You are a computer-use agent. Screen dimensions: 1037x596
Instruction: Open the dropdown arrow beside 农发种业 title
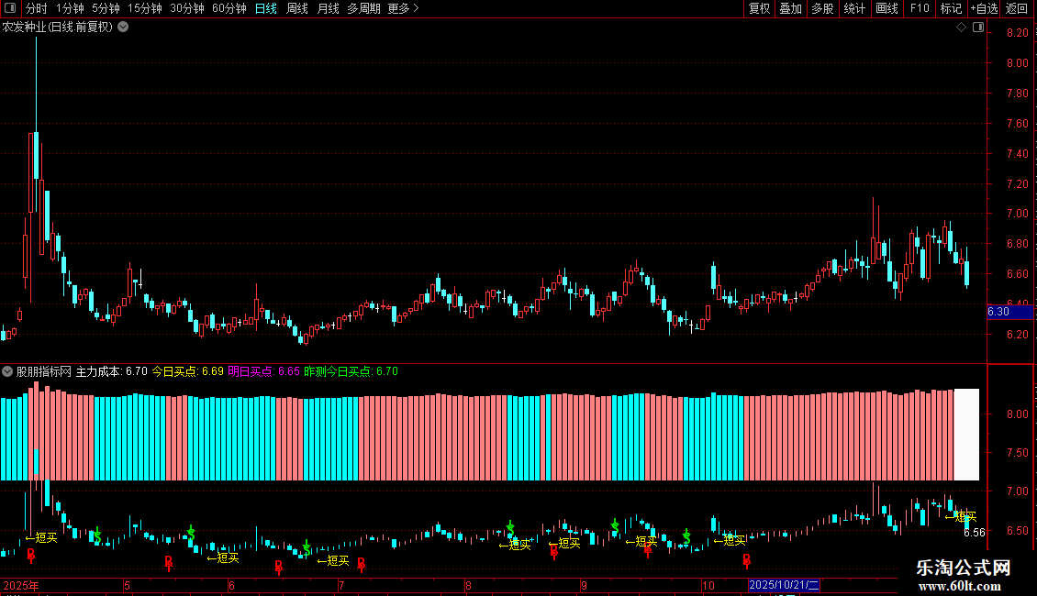[x=123, y=28]
